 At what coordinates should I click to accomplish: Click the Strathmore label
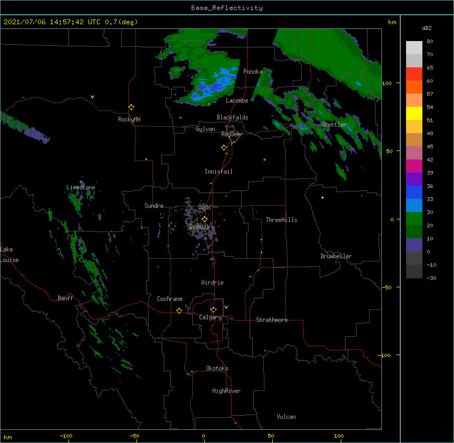(272, 320)
